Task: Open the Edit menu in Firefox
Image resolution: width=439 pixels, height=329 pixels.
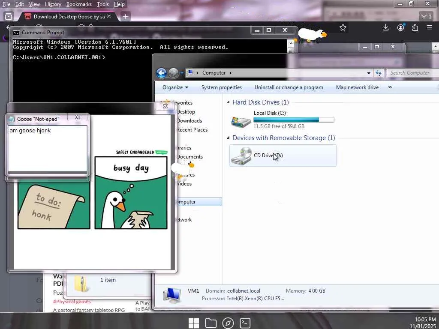Action: [20, 4]
